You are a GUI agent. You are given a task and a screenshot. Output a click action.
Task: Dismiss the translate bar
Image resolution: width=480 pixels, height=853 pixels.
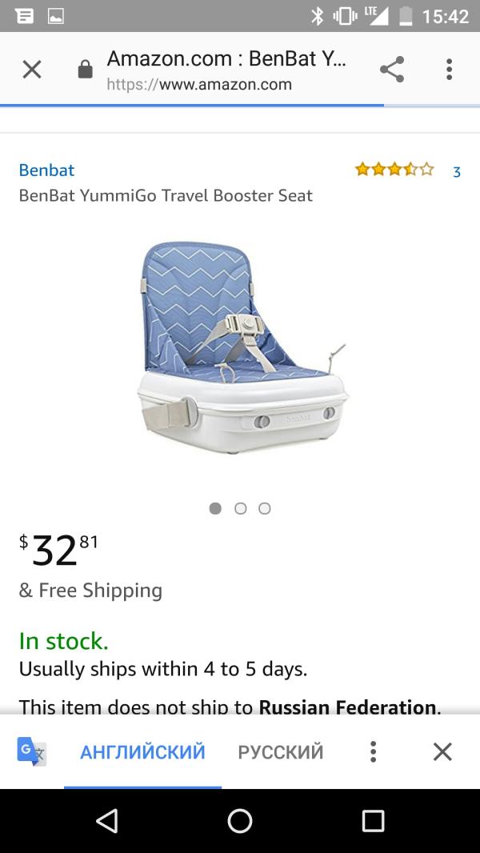tap(442, 751)
